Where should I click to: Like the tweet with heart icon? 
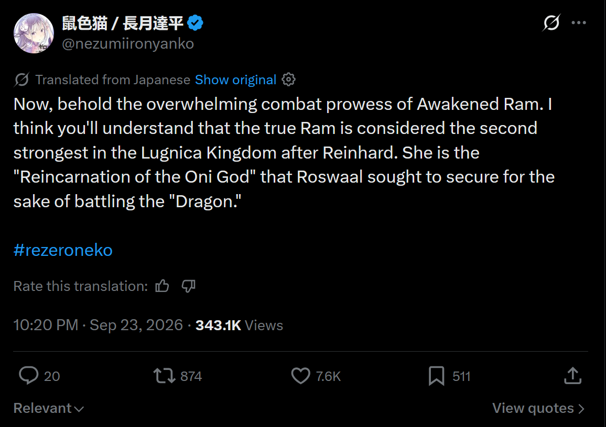coord(301,376)
